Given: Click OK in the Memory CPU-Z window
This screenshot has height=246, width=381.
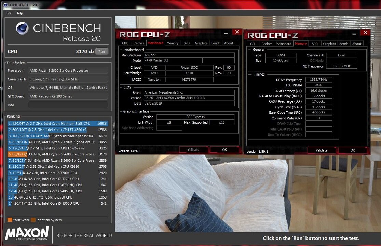Looking at the screenshot, I should tap(353, 150).
